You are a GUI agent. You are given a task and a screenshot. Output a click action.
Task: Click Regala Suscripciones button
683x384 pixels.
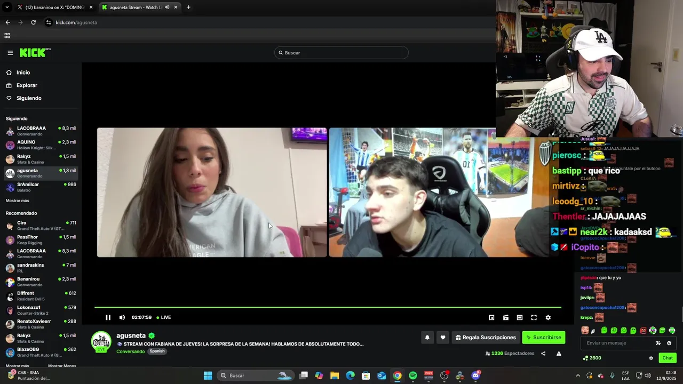(486, 337)
